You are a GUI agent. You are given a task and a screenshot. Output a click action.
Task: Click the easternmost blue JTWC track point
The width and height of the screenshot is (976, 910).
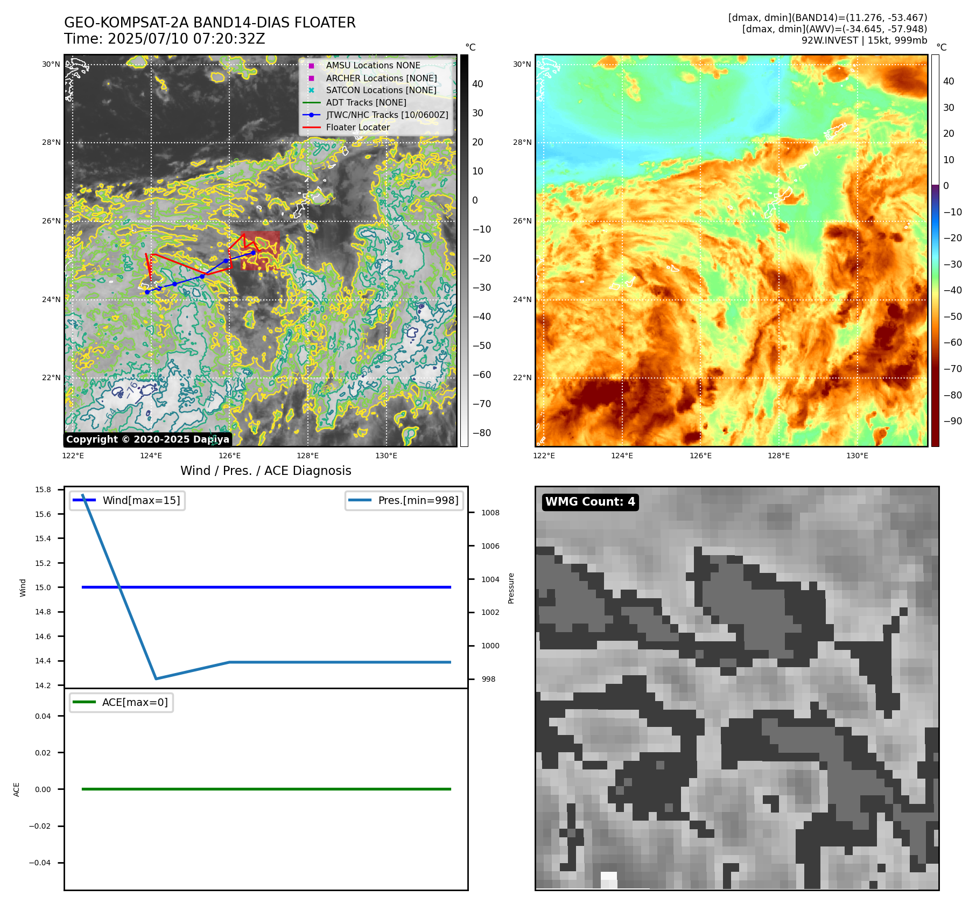(253, 253)
